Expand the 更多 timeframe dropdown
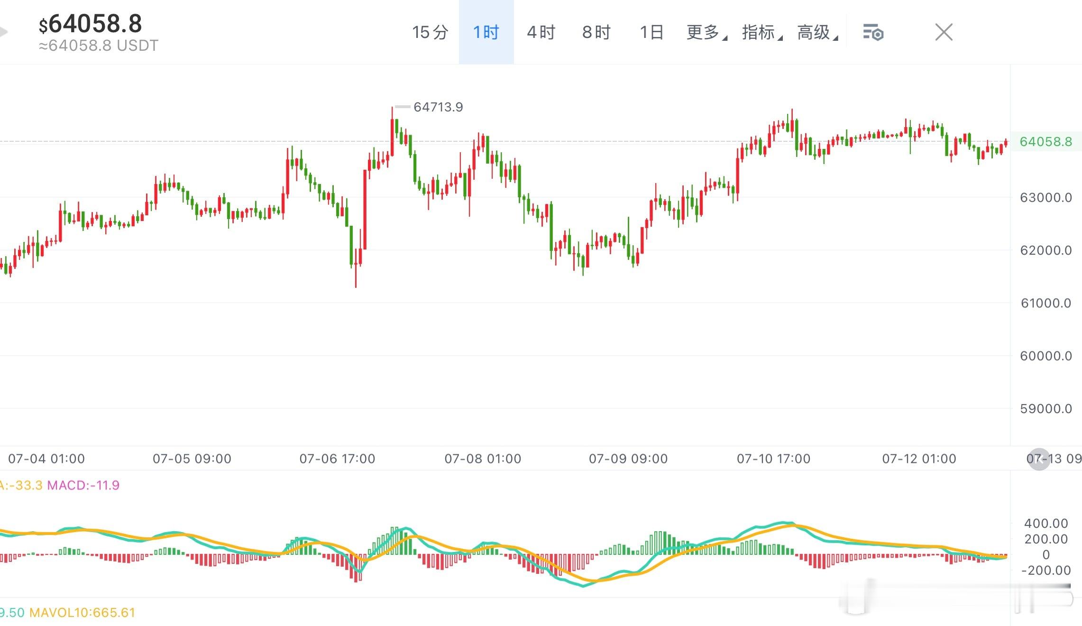The image size is (1082, 626). click(x=706, y=32)
